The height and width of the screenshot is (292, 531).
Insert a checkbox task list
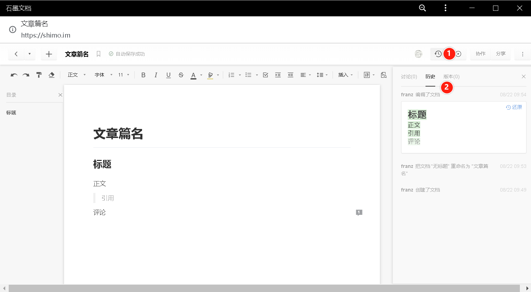(x=266, y=75)
